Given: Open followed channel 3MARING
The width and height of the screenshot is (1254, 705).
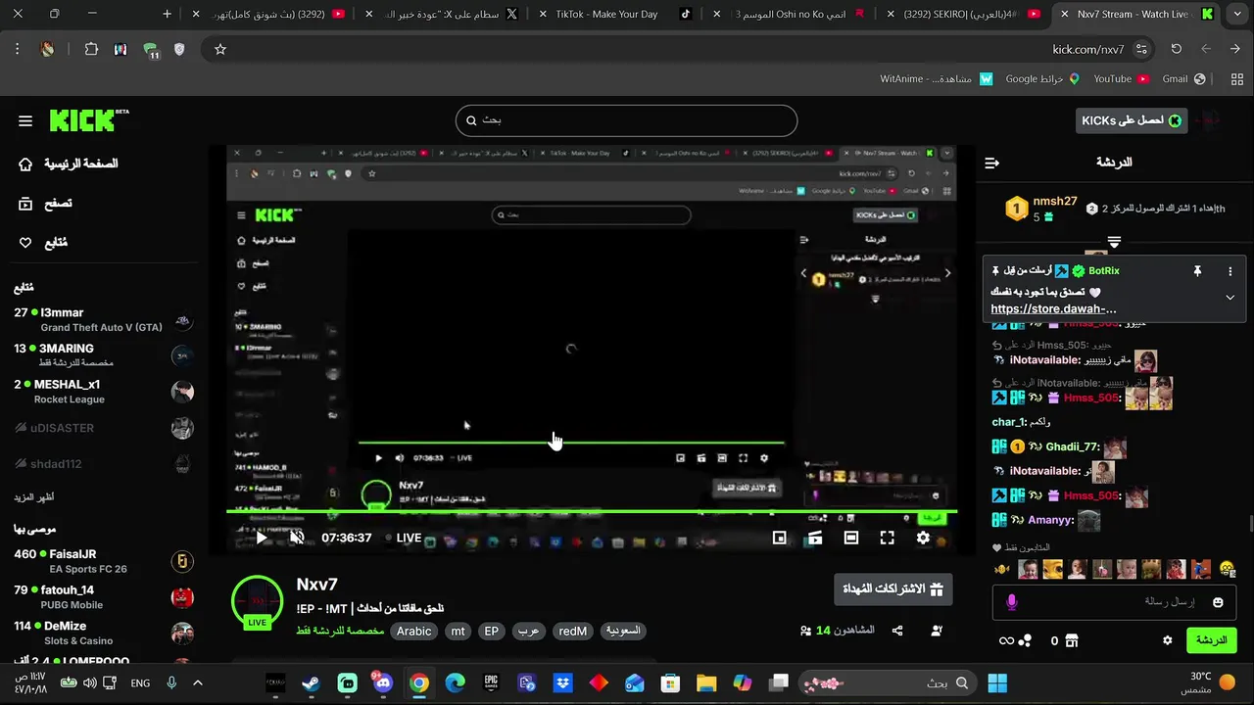Looking at the screenshot, I should (103, 355).
